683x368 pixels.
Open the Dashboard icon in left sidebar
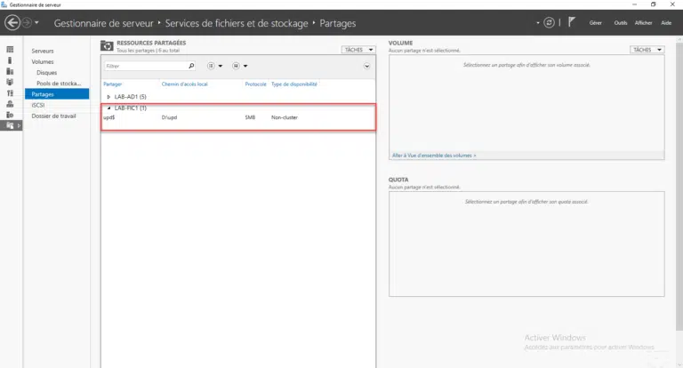[x=10, y=50]
